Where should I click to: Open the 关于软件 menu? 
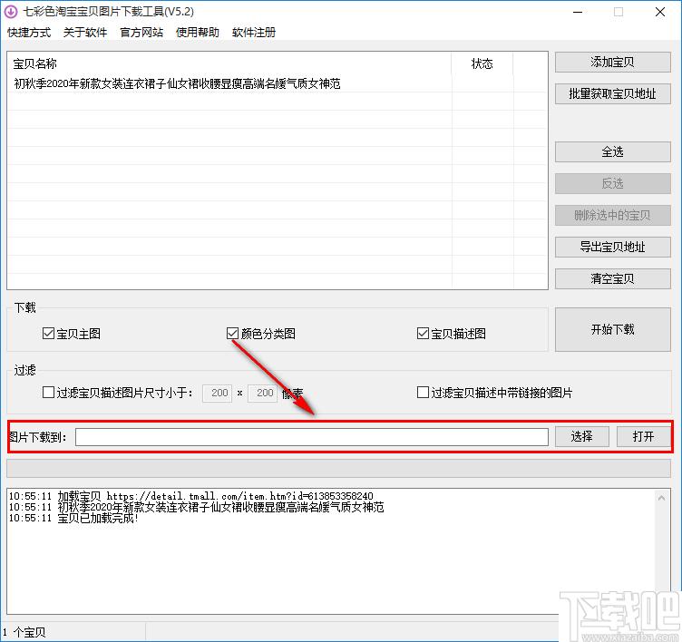85,33
